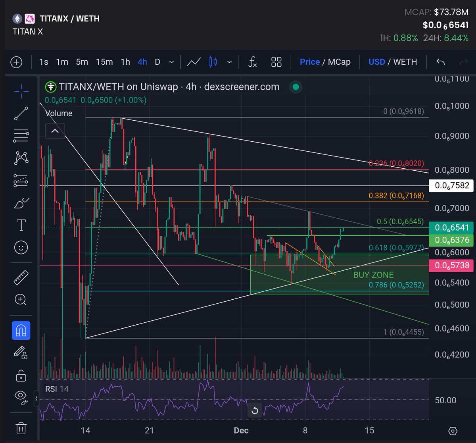
Task: Collapse the Volume pane with the chevron
Action: point(55,131)
